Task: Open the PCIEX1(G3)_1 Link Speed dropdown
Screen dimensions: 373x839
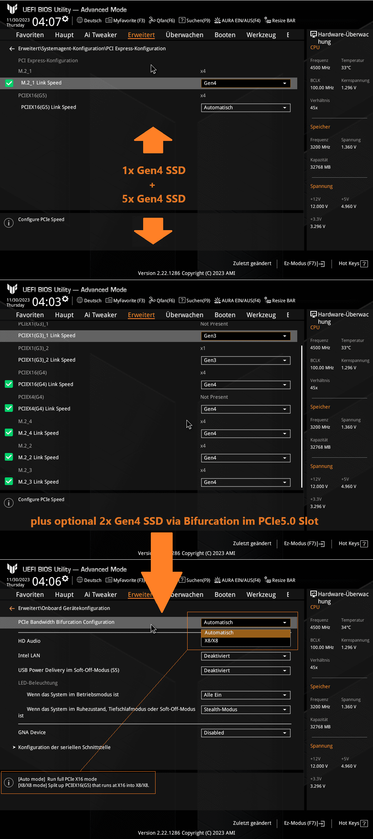Action: 246,336
